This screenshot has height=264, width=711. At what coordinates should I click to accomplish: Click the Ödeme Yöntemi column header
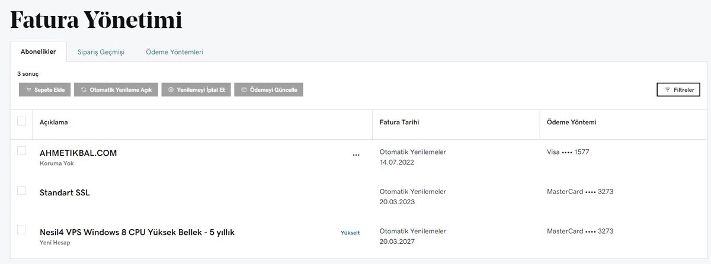[571, 123]
